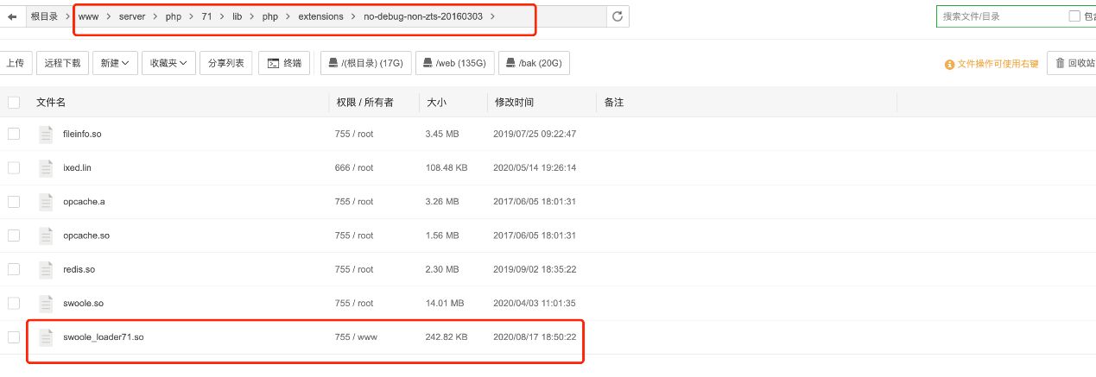Refresh the current directory listing

click(617, 16)
